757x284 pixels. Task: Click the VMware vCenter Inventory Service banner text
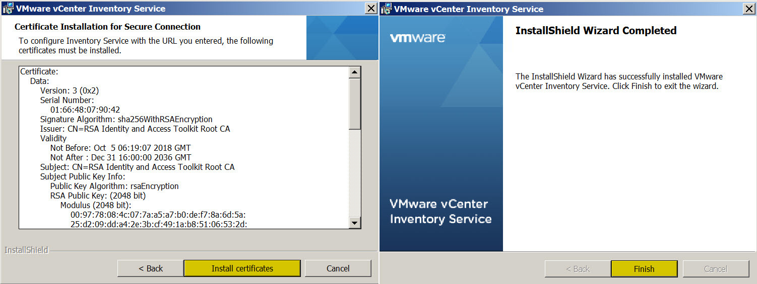coord(440,212)
